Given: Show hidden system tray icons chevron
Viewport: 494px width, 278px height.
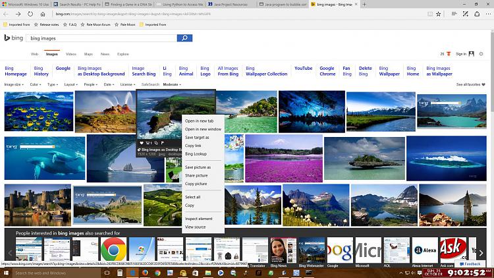Looking at the screenshot, I should coord(400,273).
